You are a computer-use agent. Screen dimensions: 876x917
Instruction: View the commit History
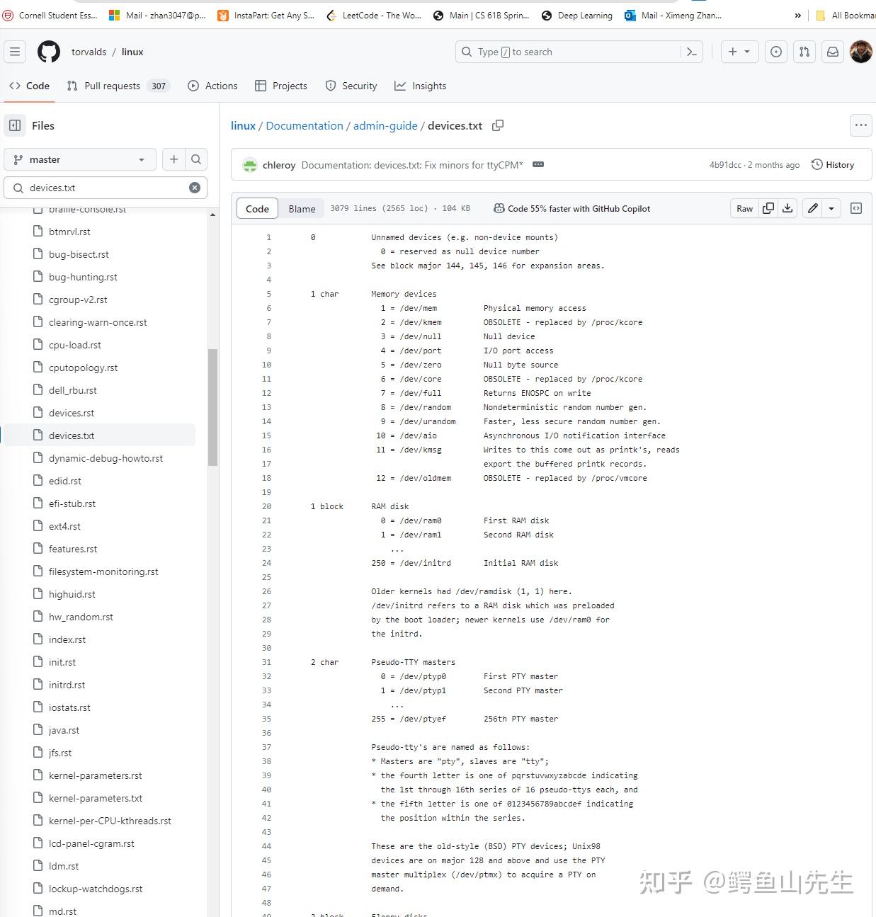pyautogui.click(x=833, y=164)
